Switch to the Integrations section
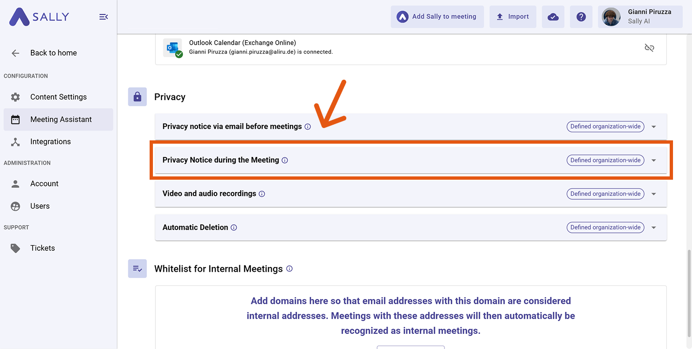The width and height of the screenshot is (692, 349). tap(50, 141)
